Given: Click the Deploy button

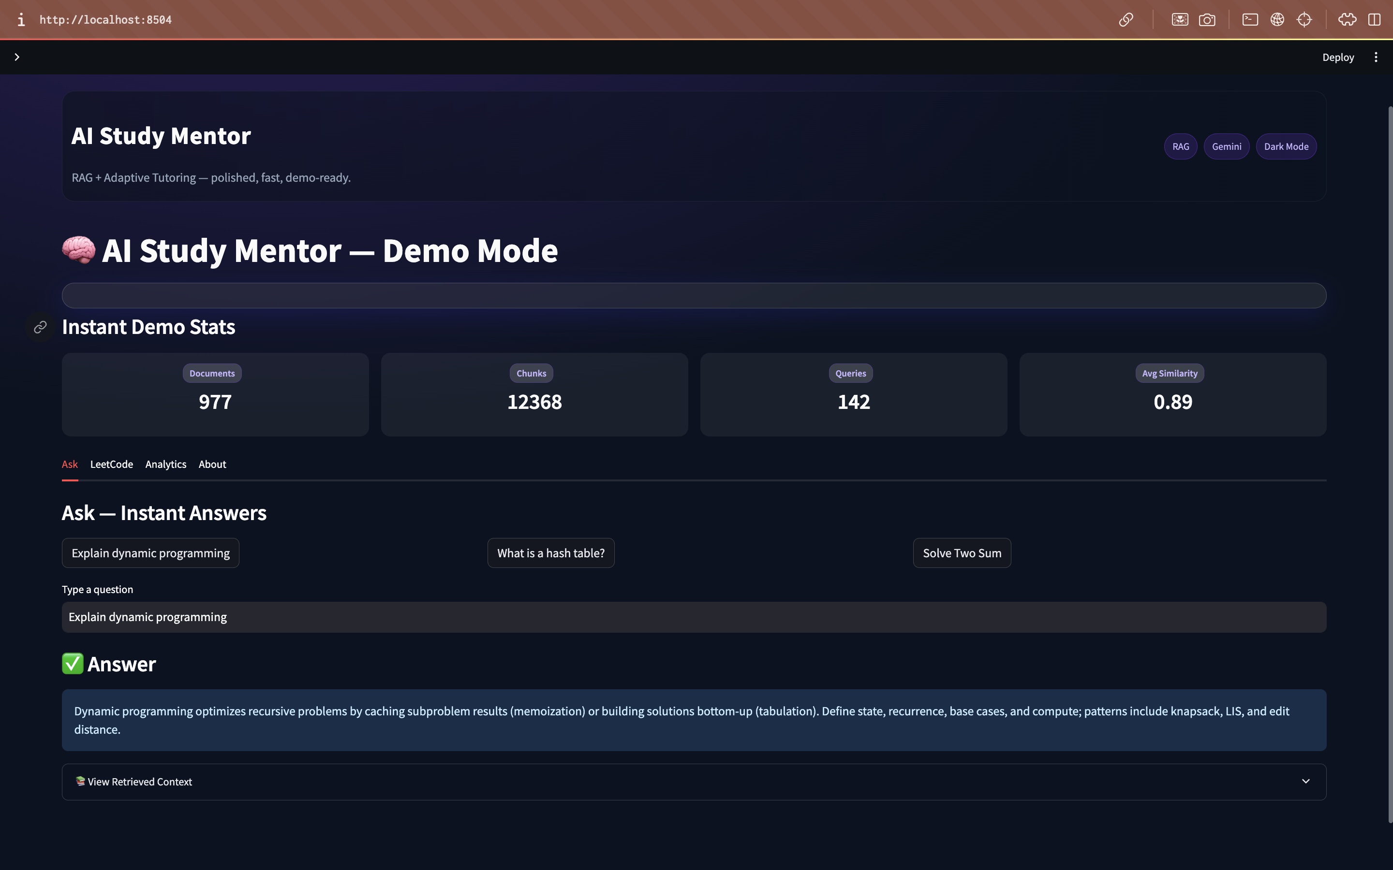Looking at the screenshot, I should click(1338, 57).
